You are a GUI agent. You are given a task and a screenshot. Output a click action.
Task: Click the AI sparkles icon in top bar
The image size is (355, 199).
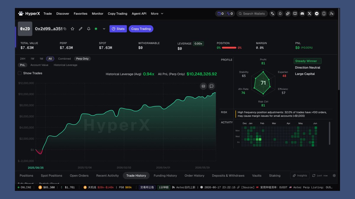click(x=288, y=14)
